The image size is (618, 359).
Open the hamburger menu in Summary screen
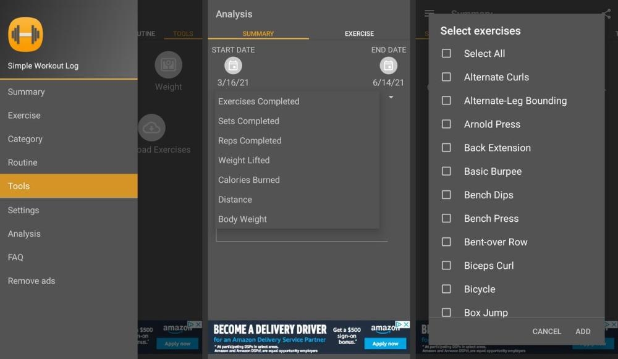click(x=429, y=14)
